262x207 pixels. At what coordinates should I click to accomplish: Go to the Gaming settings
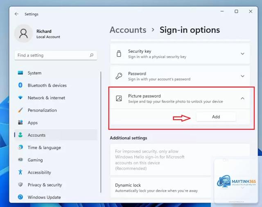coord(56,160)
